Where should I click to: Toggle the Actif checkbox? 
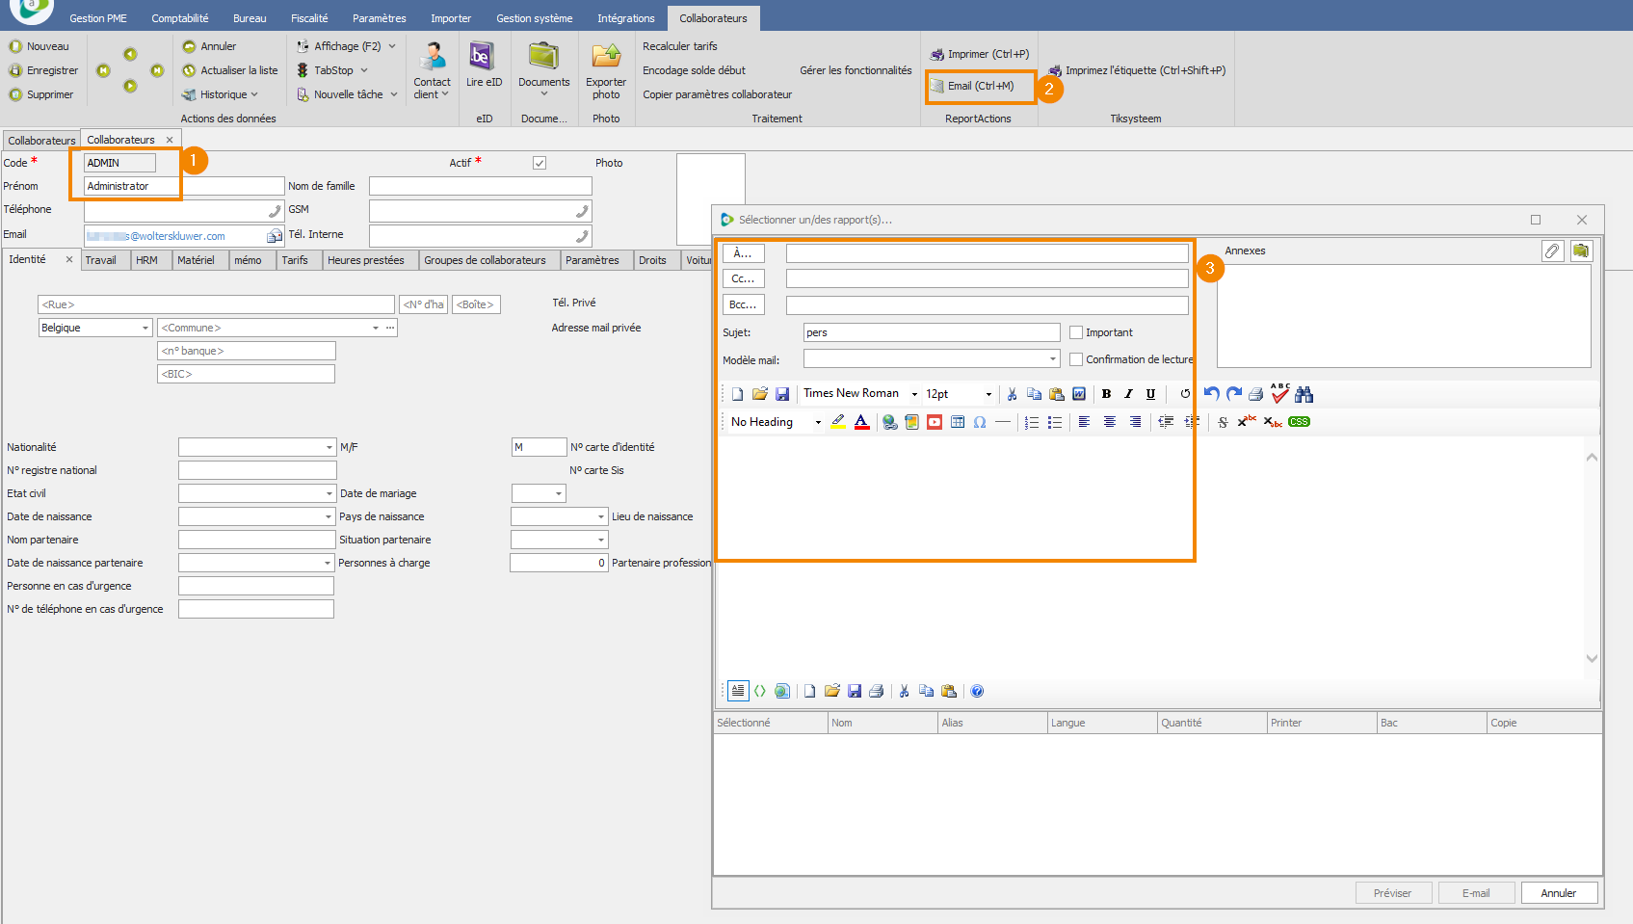tap(540, 163)
